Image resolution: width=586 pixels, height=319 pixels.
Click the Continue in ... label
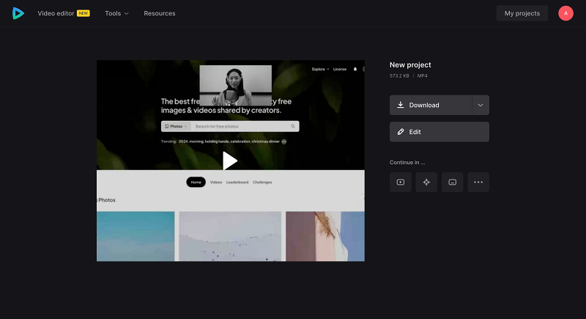click(x=407, y=162)
